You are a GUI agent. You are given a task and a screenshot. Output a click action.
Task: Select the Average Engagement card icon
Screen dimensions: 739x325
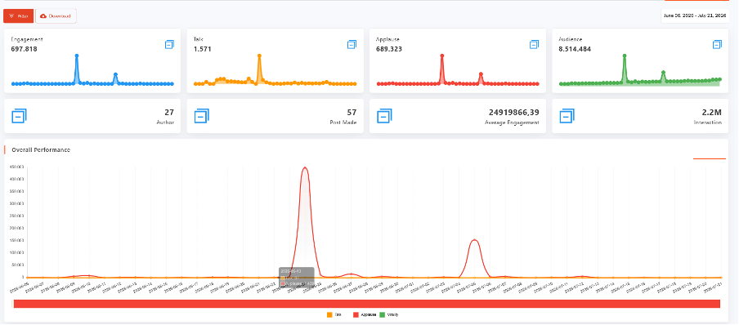click(x=384, y=115)
